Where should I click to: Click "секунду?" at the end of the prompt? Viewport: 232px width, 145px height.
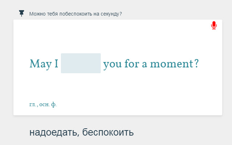coord(111,14)
